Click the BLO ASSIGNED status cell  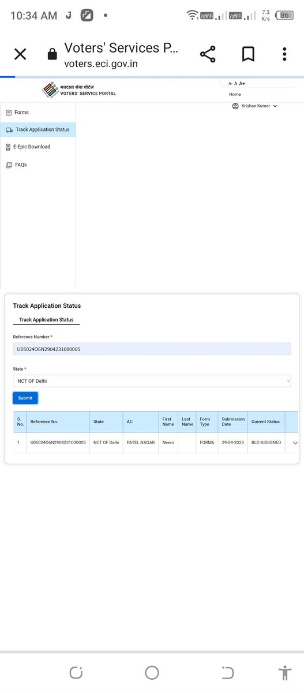(267, 442)
